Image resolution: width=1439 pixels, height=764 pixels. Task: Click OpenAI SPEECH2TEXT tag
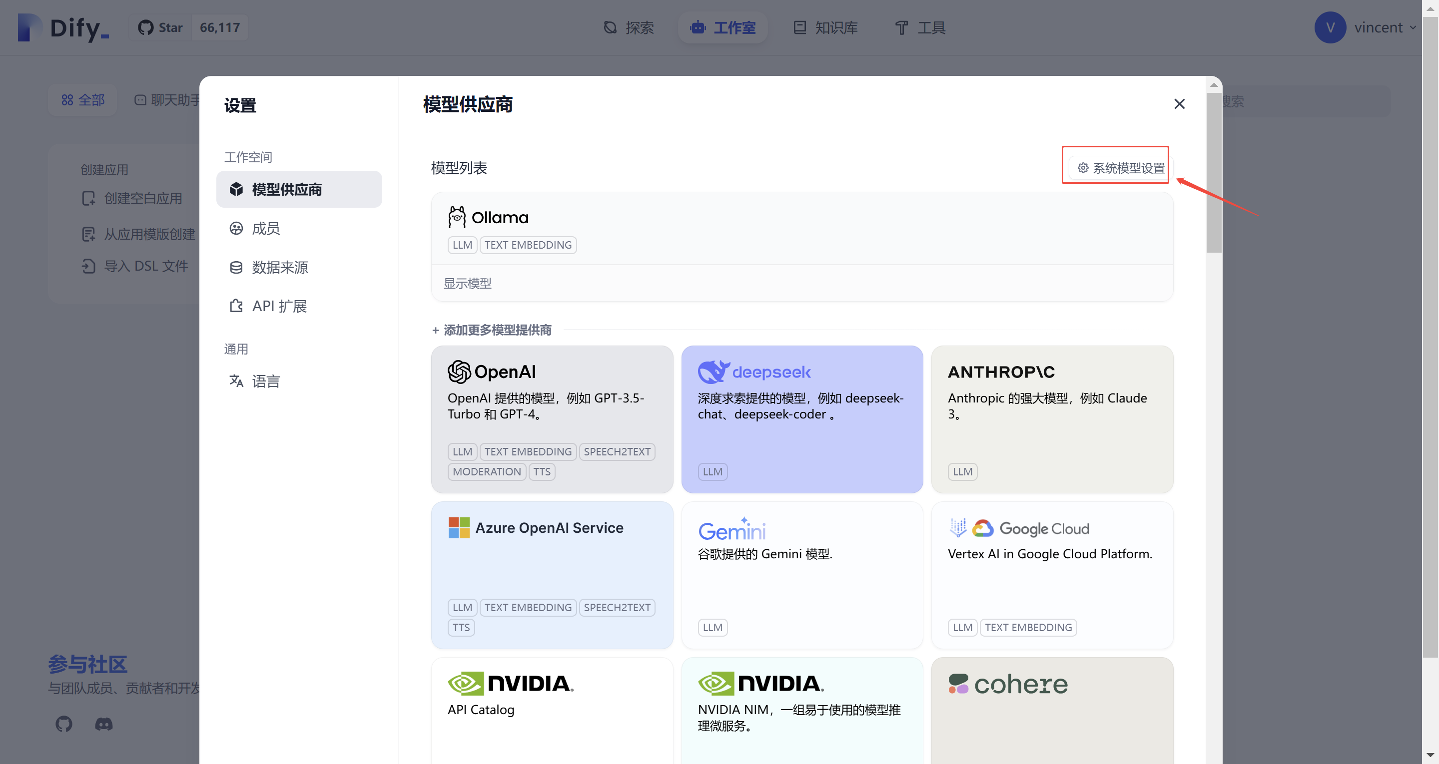(617, 451)
